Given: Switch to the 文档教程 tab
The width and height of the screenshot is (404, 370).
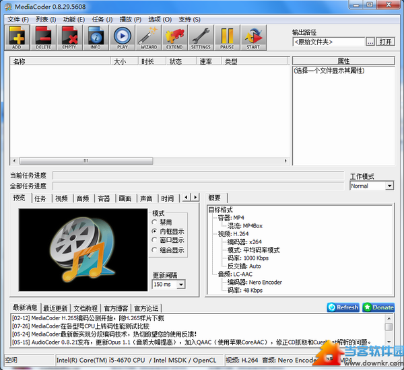Looking at the screenshot, I should pos(86,308).
